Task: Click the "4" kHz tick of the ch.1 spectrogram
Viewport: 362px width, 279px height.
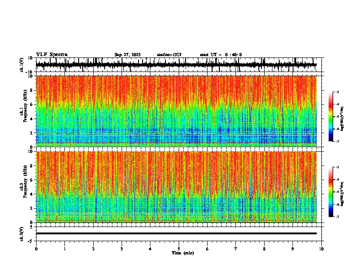Action: tap(32, 119)
